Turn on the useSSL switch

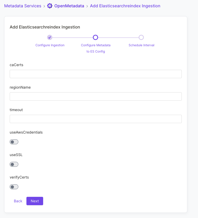[14, 164]
